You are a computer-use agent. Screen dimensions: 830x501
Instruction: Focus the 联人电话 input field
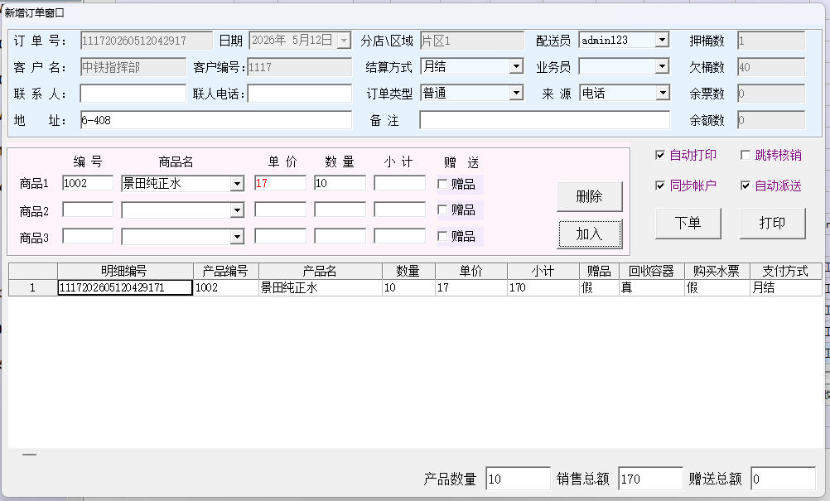[300, 94]
